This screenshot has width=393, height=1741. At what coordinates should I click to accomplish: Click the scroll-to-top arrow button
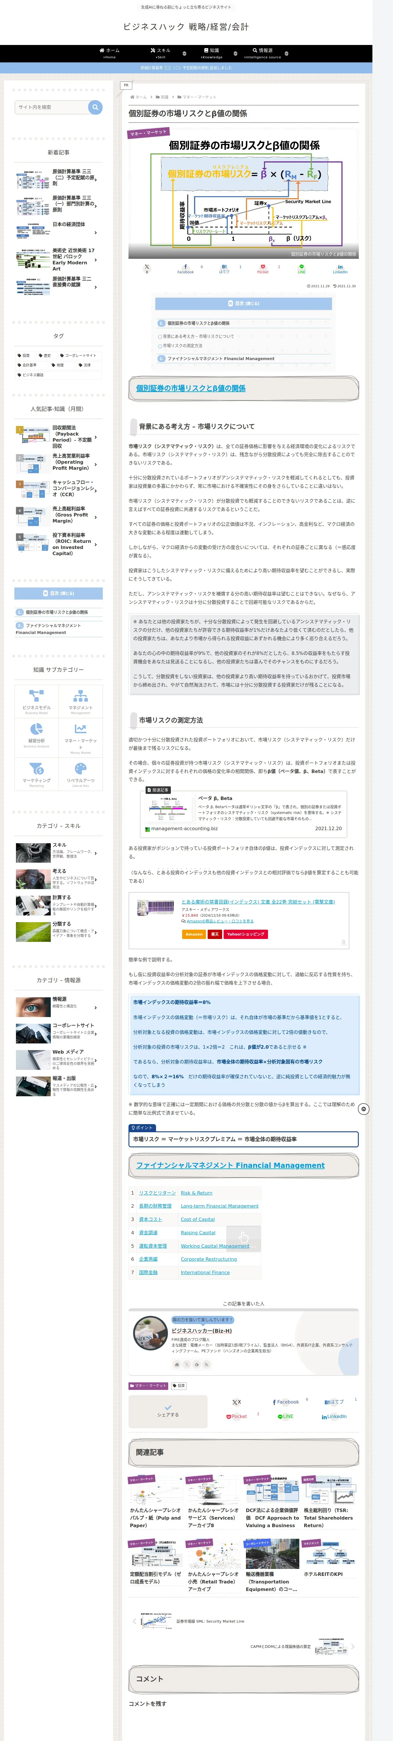point(364,1109)
